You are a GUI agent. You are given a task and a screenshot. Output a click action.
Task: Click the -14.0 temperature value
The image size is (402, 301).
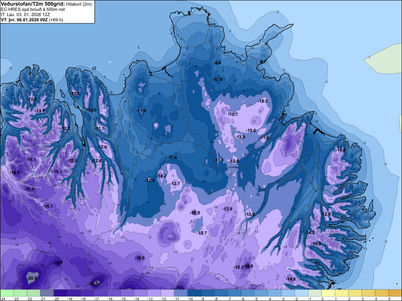pyautogui.click(x=341, y=150)
